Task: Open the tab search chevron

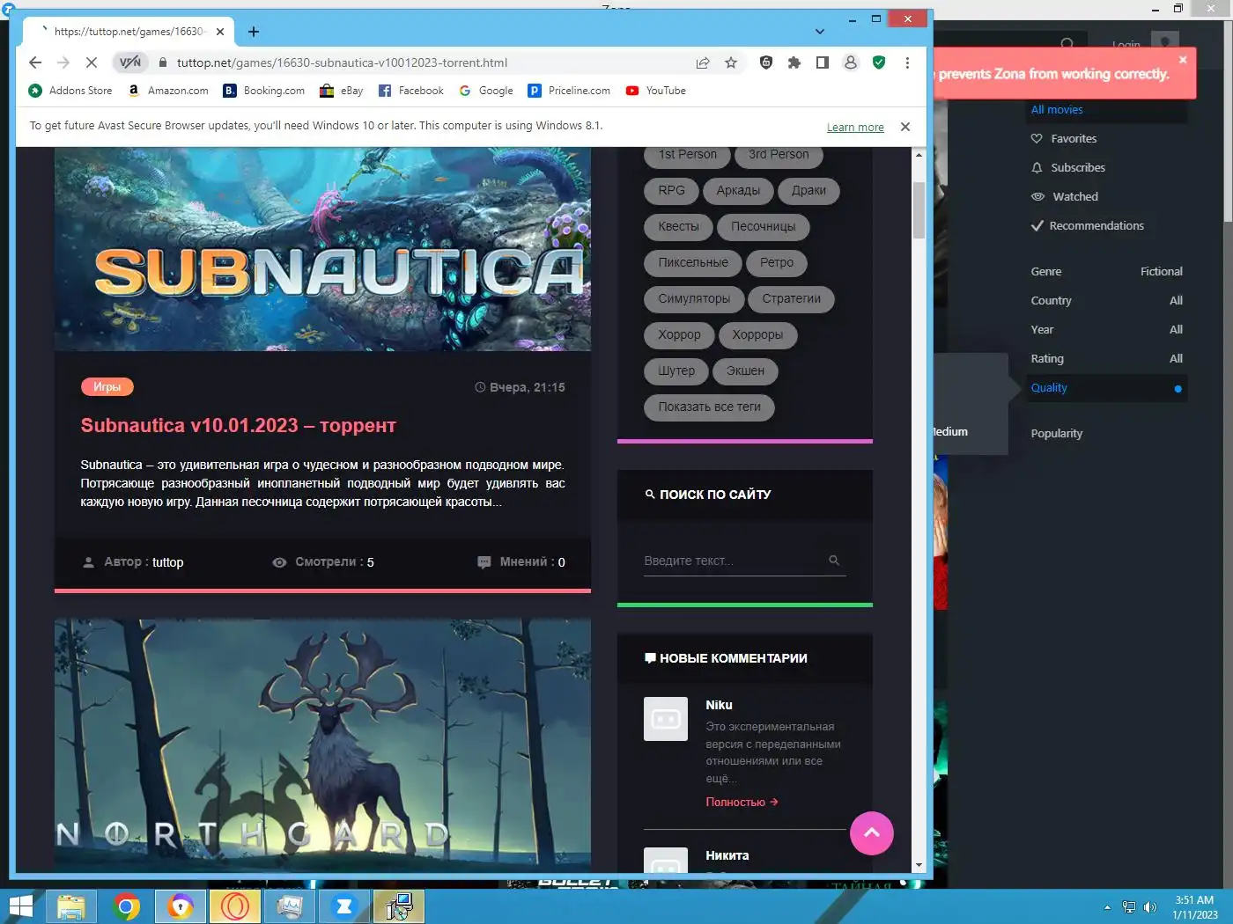Action: click(820, 32)
